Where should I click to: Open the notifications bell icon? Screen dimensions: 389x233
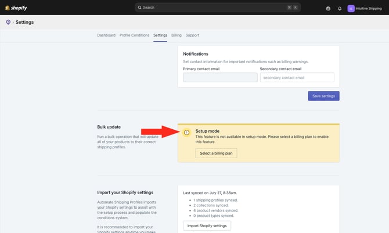(340, 9)
